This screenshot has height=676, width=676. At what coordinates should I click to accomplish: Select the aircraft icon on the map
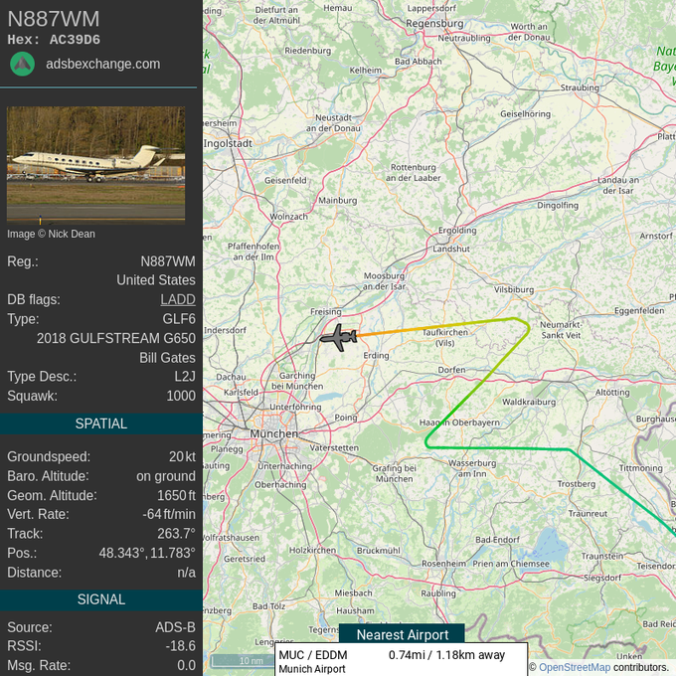tap(339, 338)
